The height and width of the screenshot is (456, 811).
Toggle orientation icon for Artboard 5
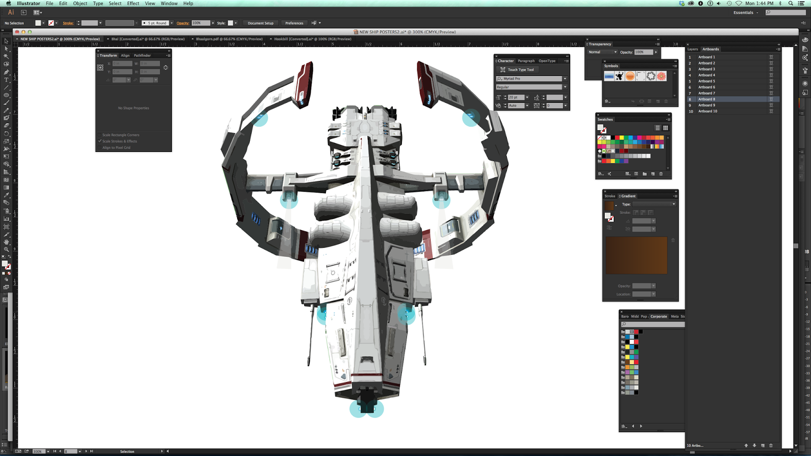click(771, 81)
